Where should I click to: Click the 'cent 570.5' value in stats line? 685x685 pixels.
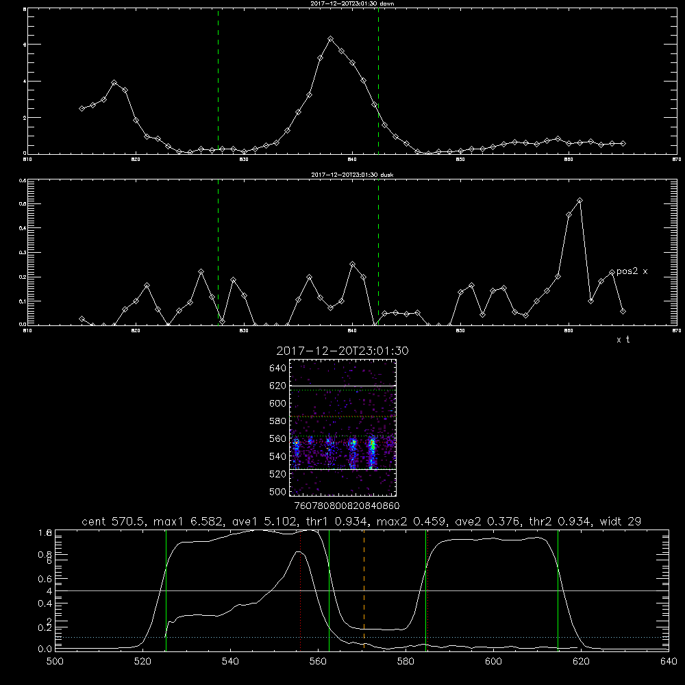(115, 521)
